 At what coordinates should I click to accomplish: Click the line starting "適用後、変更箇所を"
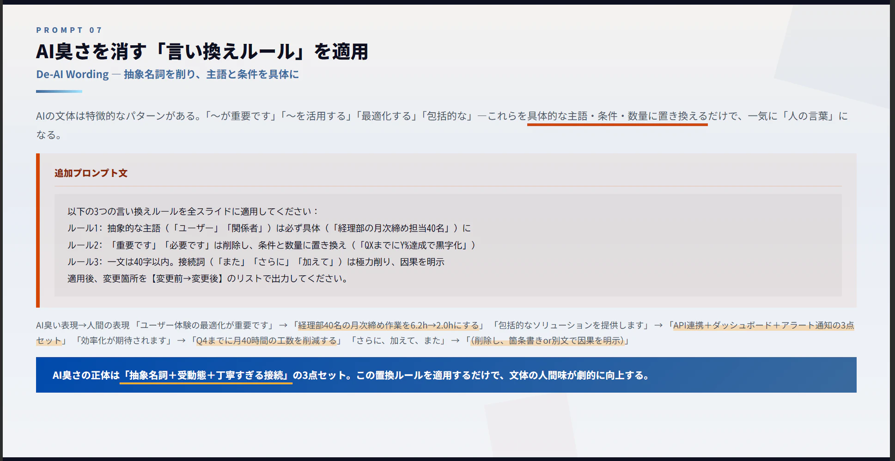pyautogui.click(x=208, y=279)
